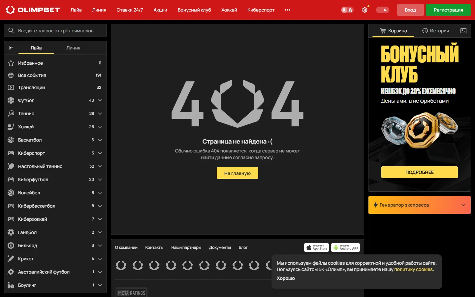475x297 pixels.
Task: Click the font size AA icon
Action: 347,10
